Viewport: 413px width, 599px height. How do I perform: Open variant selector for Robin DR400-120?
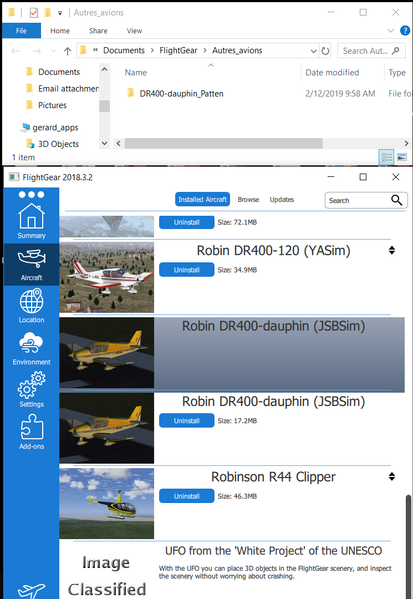pos(391,250)
